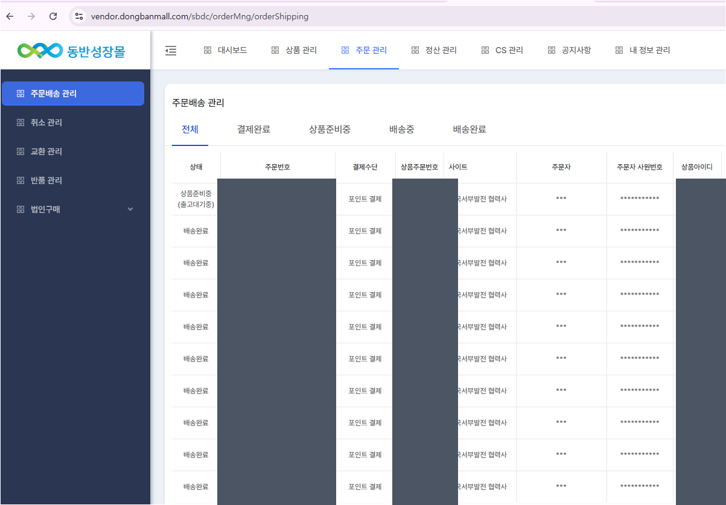The width and height of the screenshot is (726, 505).
Task: Click the 결제수단 column header
Action: pos(365,167)
